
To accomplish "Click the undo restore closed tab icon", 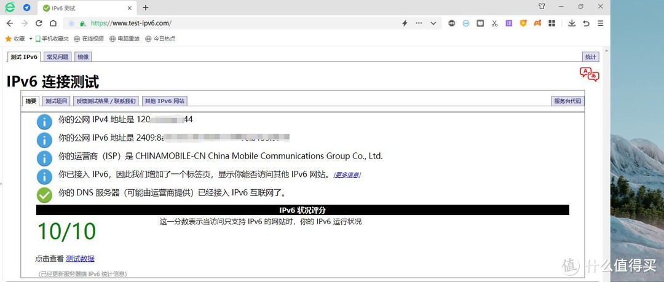I will pos(586,23).
